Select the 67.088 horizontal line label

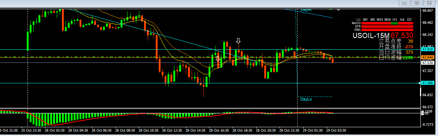tap(427, 83)
